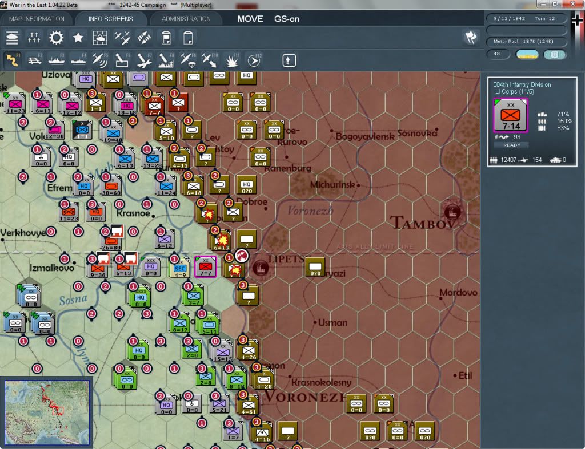This screenshot has width=585, height=449.
Task: Select the 9=36 infantry counter near Izmalkovo
Action: [x=97, y=268]
